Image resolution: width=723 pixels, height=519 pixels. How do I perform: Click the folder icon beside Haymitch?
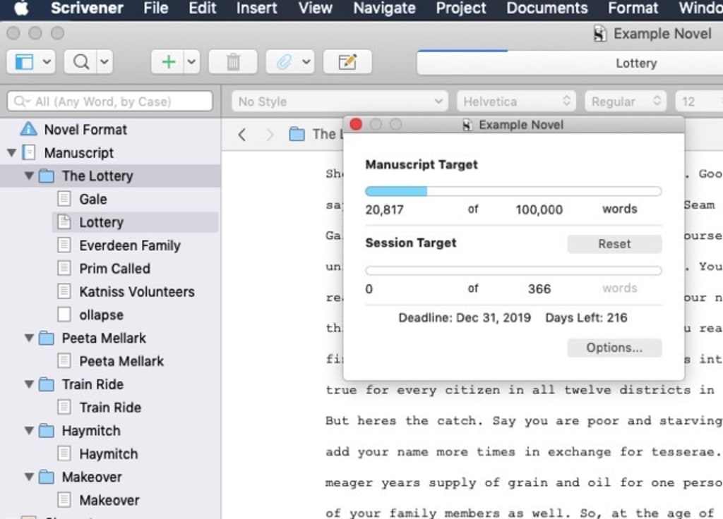(46, 431)
